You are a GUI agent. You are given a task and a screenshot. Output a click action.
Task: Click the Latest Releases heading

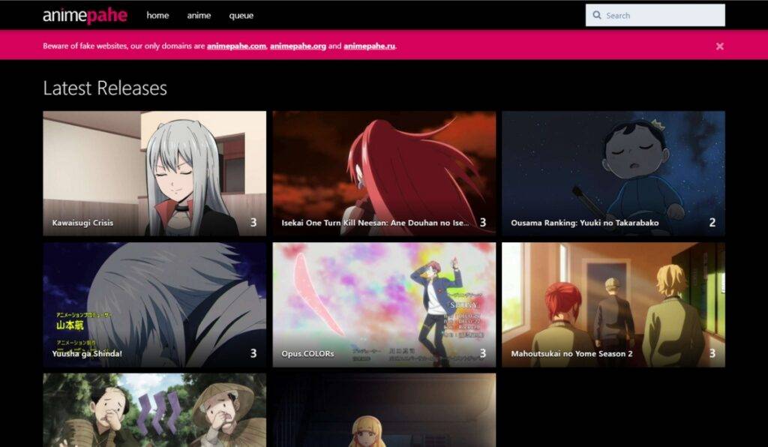(x=105, y=88)
